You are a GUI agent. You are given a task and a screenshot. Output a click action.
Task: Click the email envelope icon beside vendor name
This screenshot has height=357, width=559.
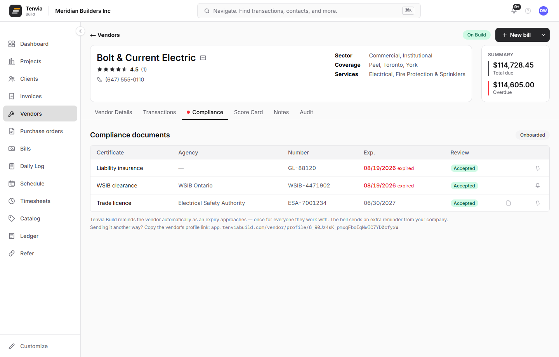(x=203, y=58)
